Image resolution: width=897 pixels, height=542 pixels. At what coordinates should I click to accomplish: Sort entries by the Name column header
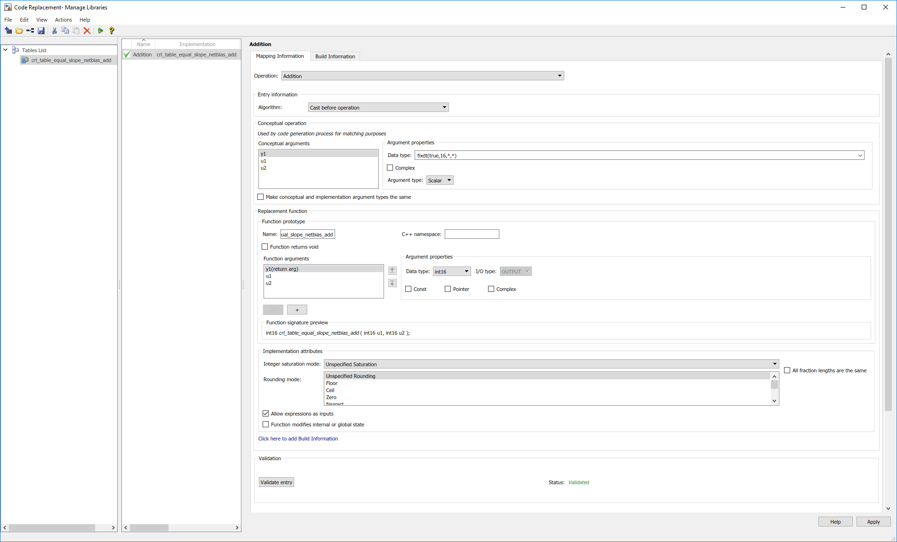coord(144,44)
